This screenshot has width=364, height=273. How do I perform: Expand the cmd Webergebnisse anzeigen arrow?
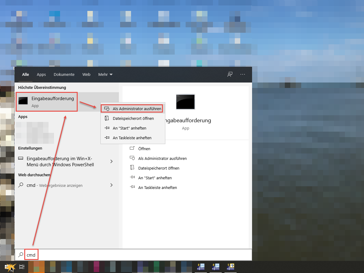[111, 185]
